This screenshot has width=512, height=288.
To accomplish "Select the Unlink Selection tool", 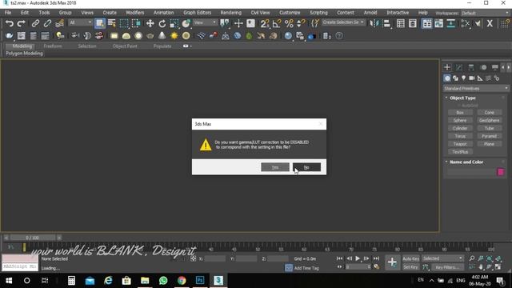I will (x=47, y=23).
